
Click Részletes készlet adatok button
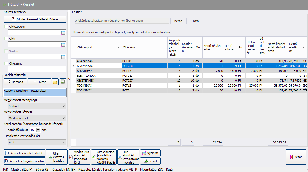tap(24, 153)
